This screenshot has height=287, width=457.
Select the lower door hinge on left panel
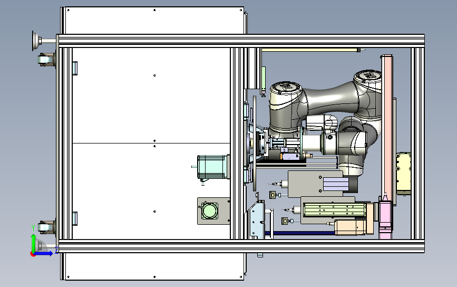pos(75,219)
